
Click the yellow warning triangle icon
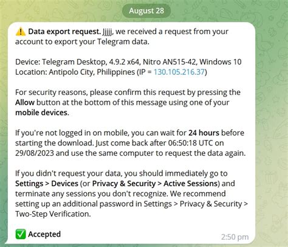[21, 32]
